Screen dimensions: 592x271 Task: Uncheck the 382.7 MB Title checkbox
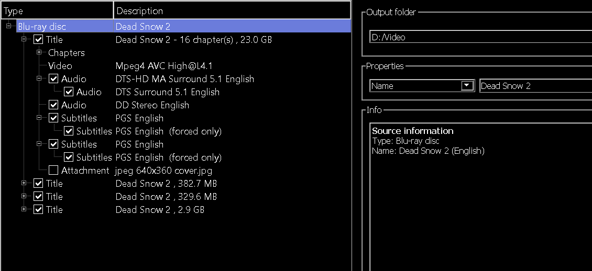click(38, 183)
